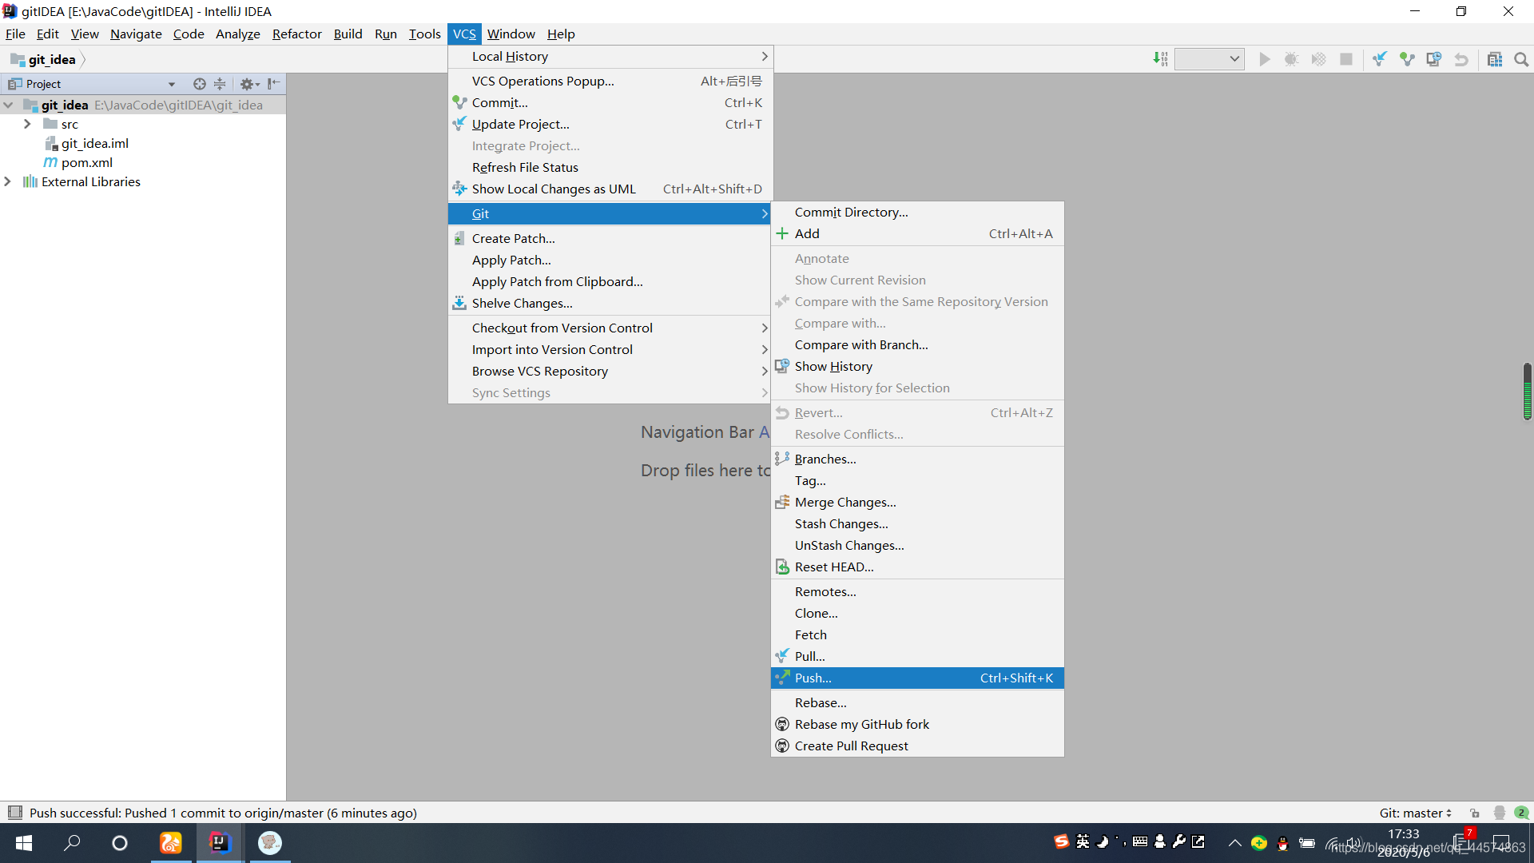Viewport: 1534px width, 863px height.
Task: Select Reset HEAD...
Action: 917,567
